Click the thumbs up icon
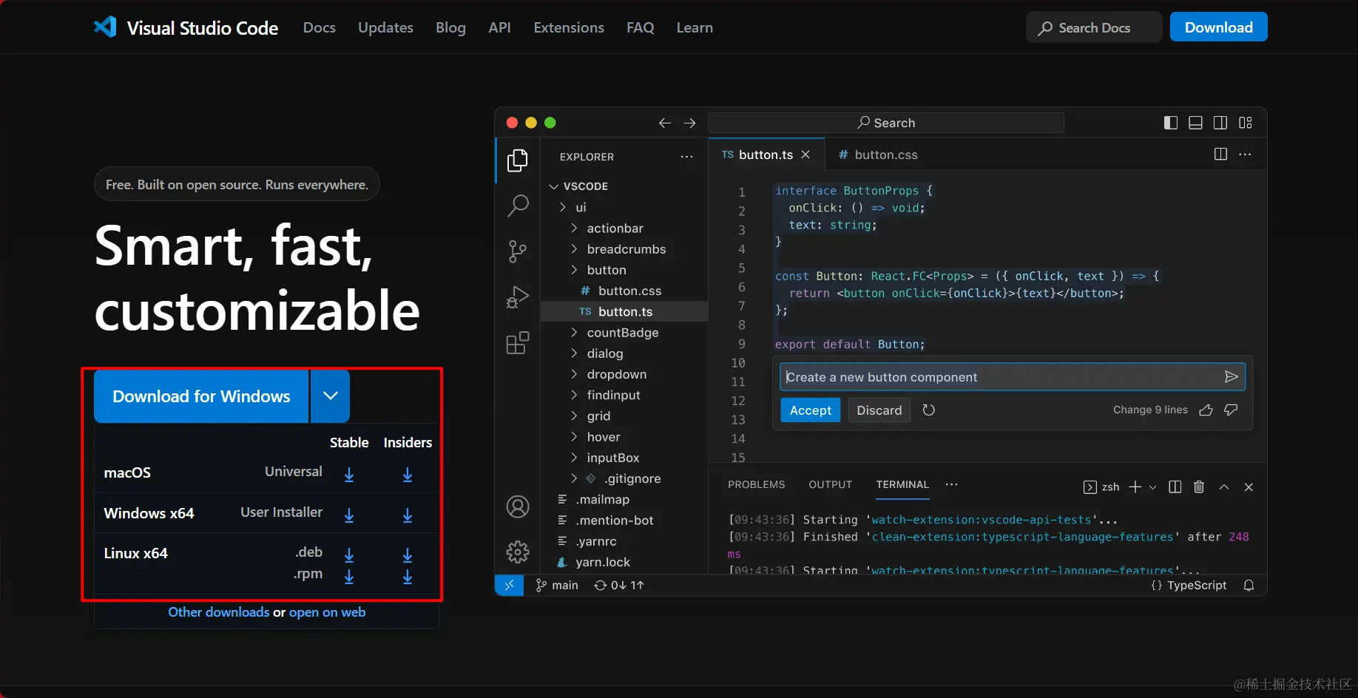The height and width of the screenshot is (698, 1358). point(1206,410)
